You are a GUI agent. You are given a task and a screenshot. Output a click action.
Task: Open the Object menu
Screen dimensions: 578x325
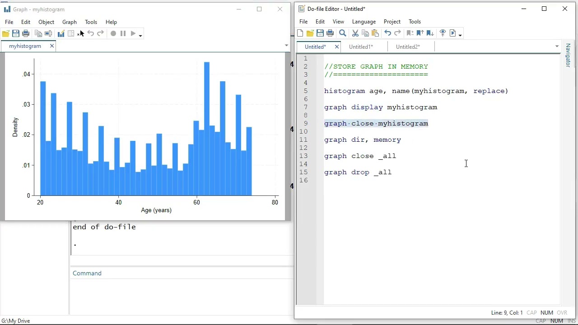[x=46, y=22]
